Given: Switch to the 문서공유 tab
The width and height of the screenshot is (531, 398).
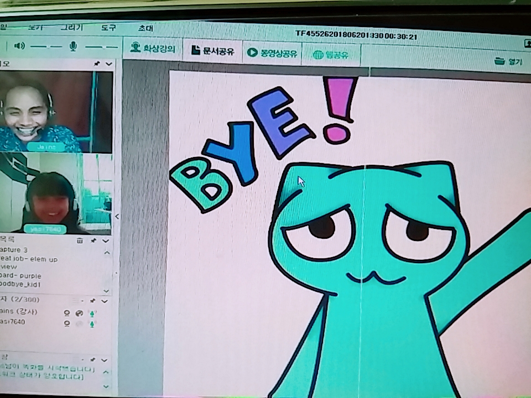Looking at the screenshot, I should point(213,51).
